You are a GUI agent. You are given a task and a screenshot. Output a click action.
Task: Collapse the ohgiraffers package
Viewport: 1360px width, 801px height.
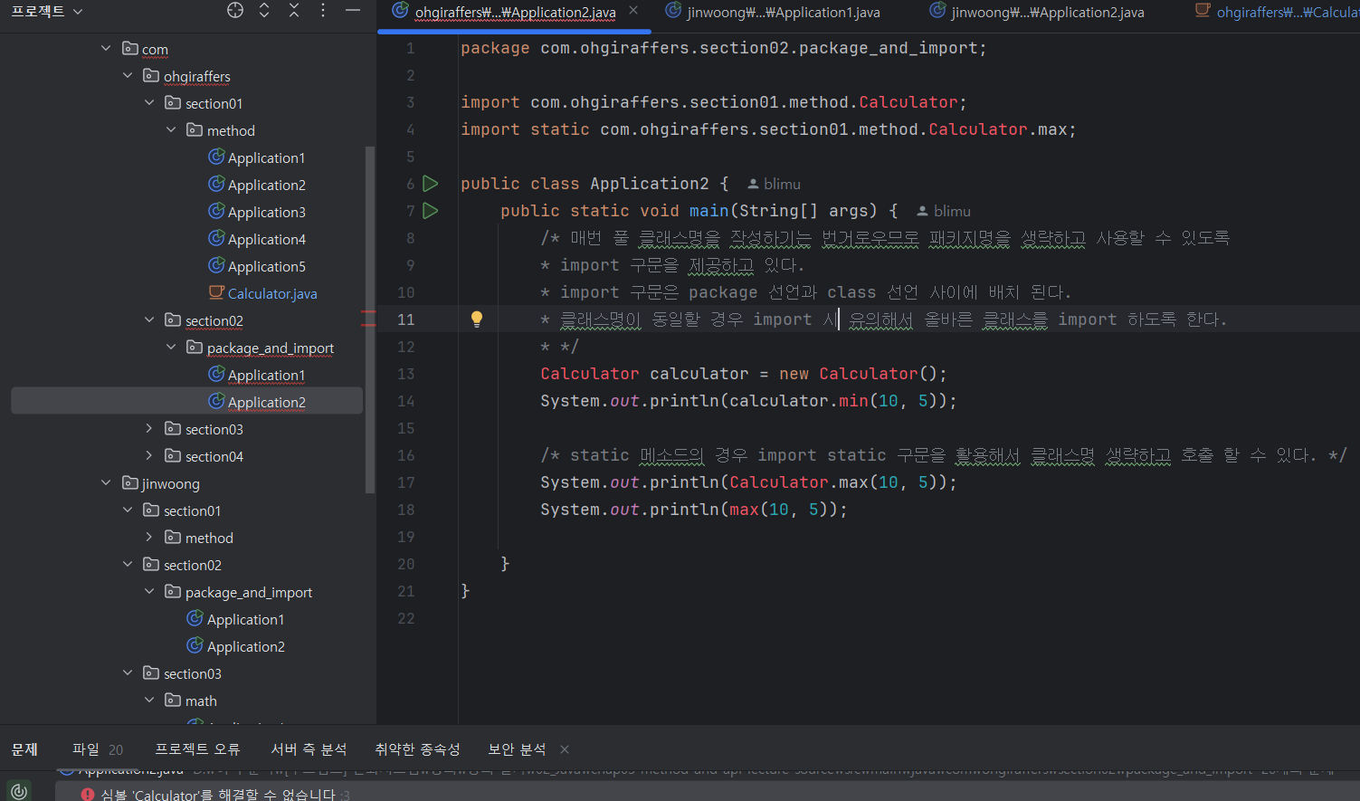[x=128, y=75]
